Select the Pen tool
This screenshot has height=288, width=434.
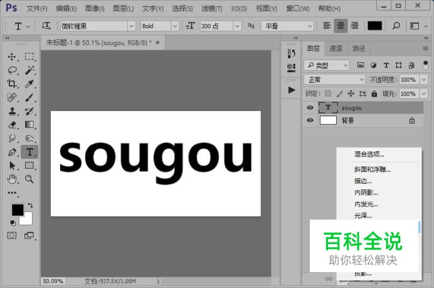(x=12, y=152)
